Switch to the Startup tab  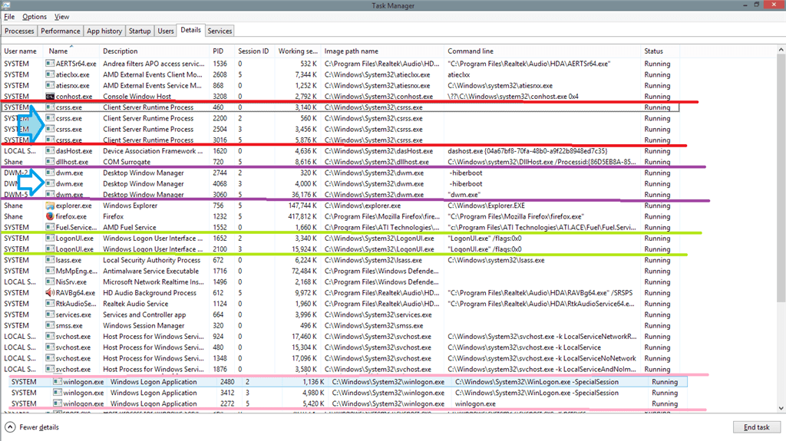(x=140, y=31)
